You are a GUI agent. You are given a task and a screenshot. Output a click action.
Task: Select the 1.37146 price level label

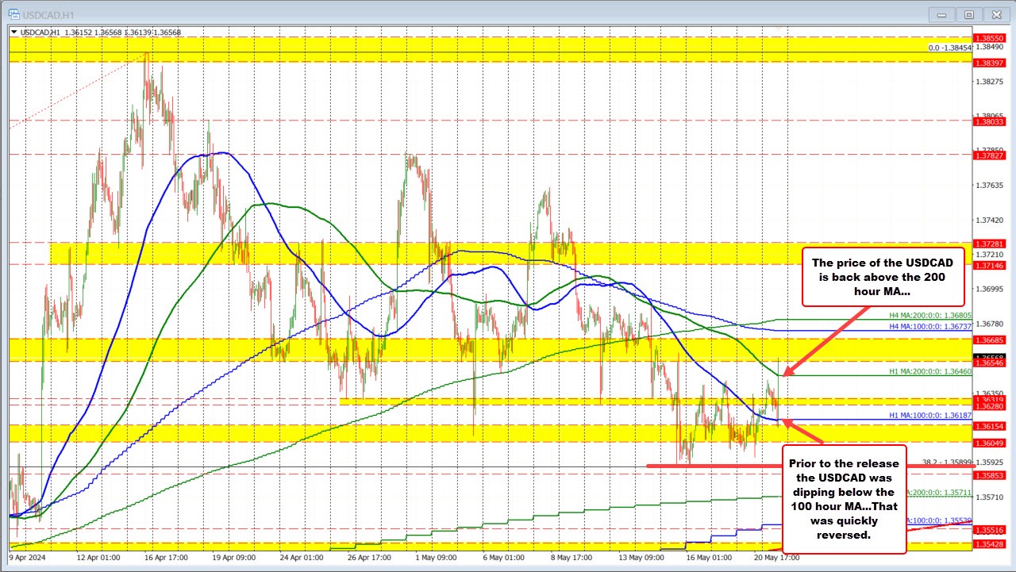click(x=991, y=265)
